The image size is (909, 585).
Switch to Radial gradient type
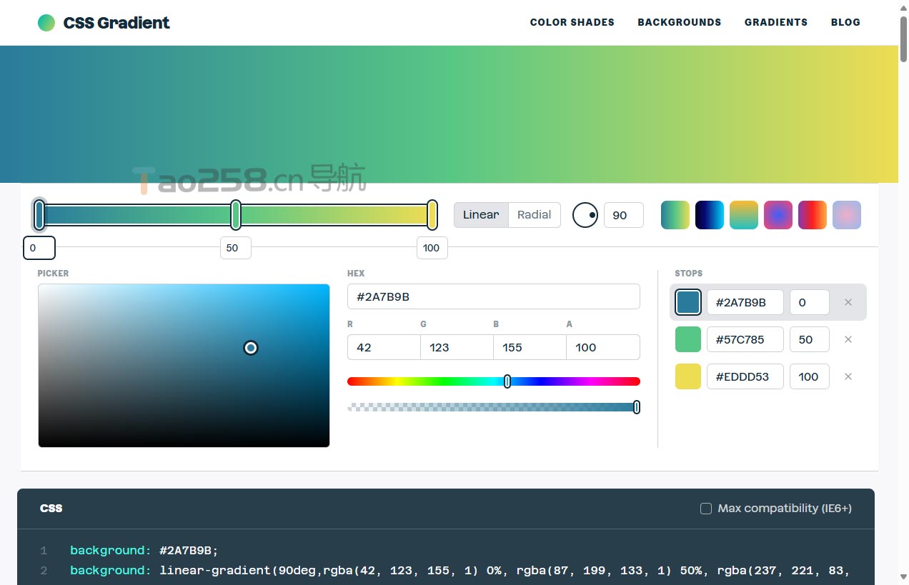click(x=534, y=215)
